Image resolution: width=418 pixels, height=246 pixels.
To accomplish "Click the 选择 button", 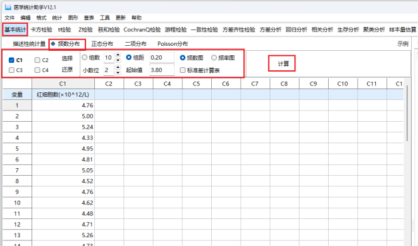I will pyautogui.click(x=67, y=58).
